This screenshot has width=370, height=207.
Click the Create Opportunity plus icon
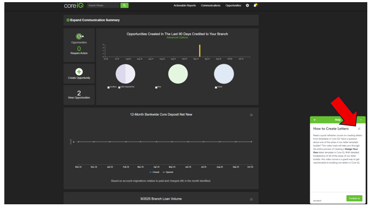coord(79,71)
